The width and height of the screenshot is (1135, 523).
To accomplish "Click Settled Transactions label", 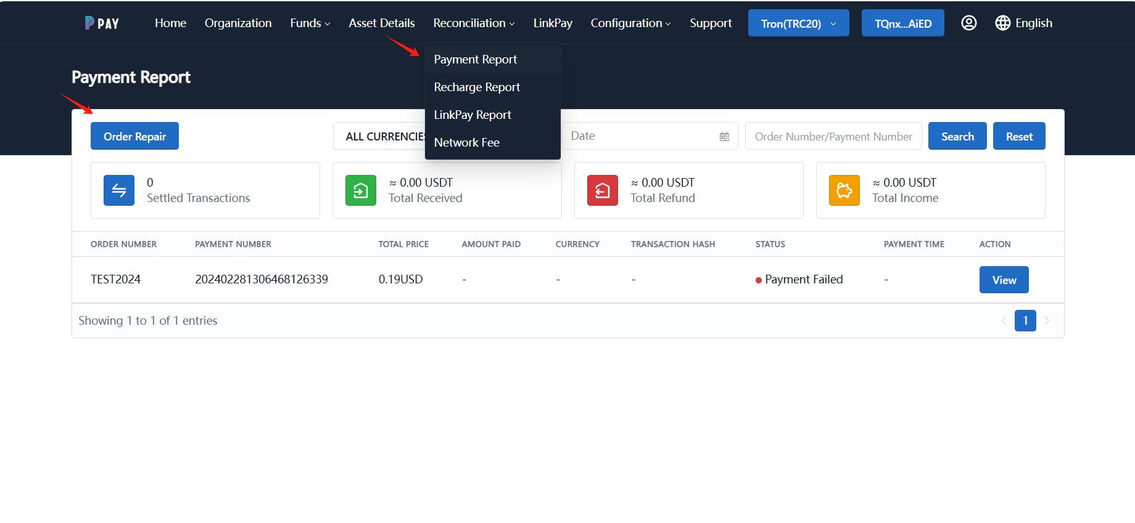I will [199, 198].
